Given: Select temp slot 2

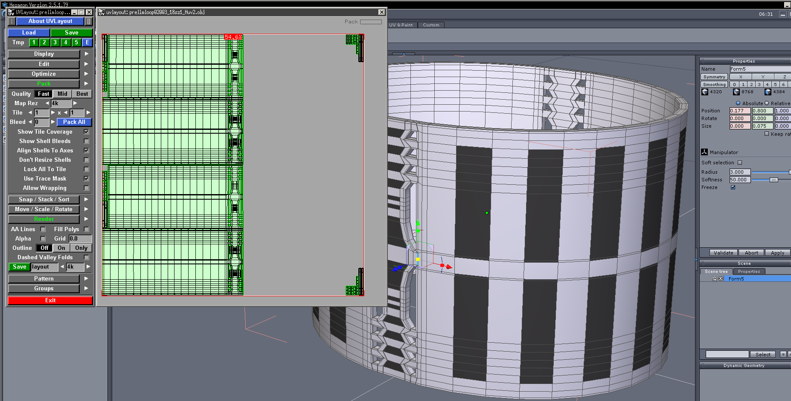Looking at the screenshot, I should click(44, 43).
